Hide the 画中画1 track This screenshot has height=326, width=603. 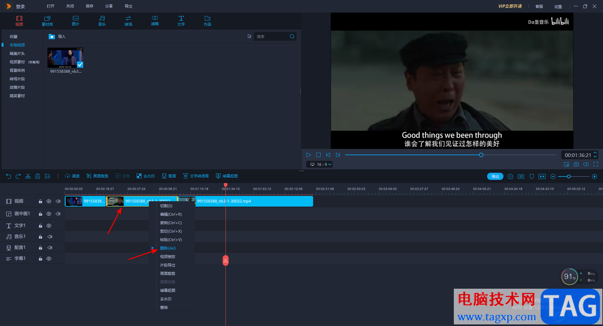49,214
